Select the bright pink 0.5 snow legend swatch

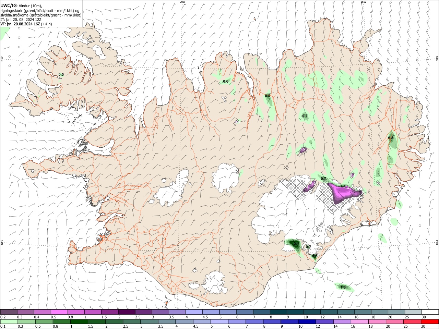click(x=59, y=312)
